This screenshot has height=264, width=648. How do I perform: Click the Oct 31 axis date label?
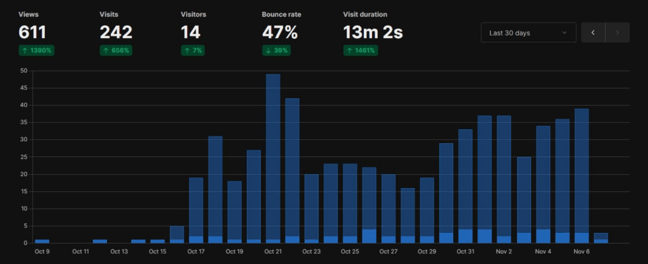465,251
